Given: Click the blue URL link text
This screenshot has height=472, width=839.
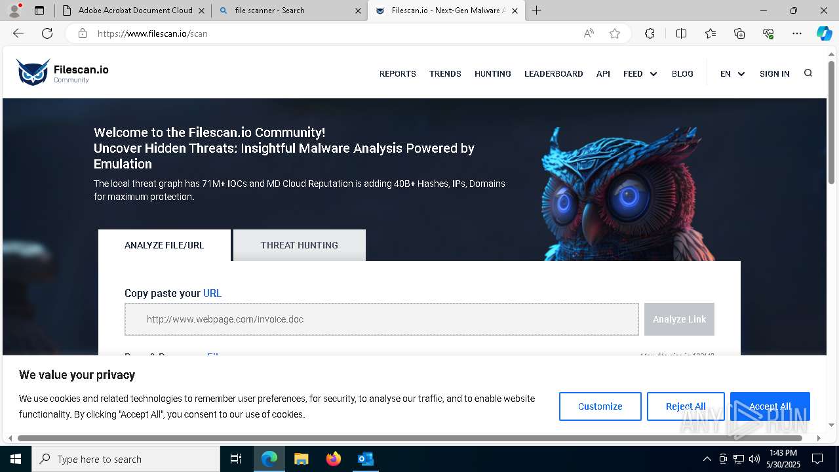Looking at the screenshot, I should click(212, 293).
